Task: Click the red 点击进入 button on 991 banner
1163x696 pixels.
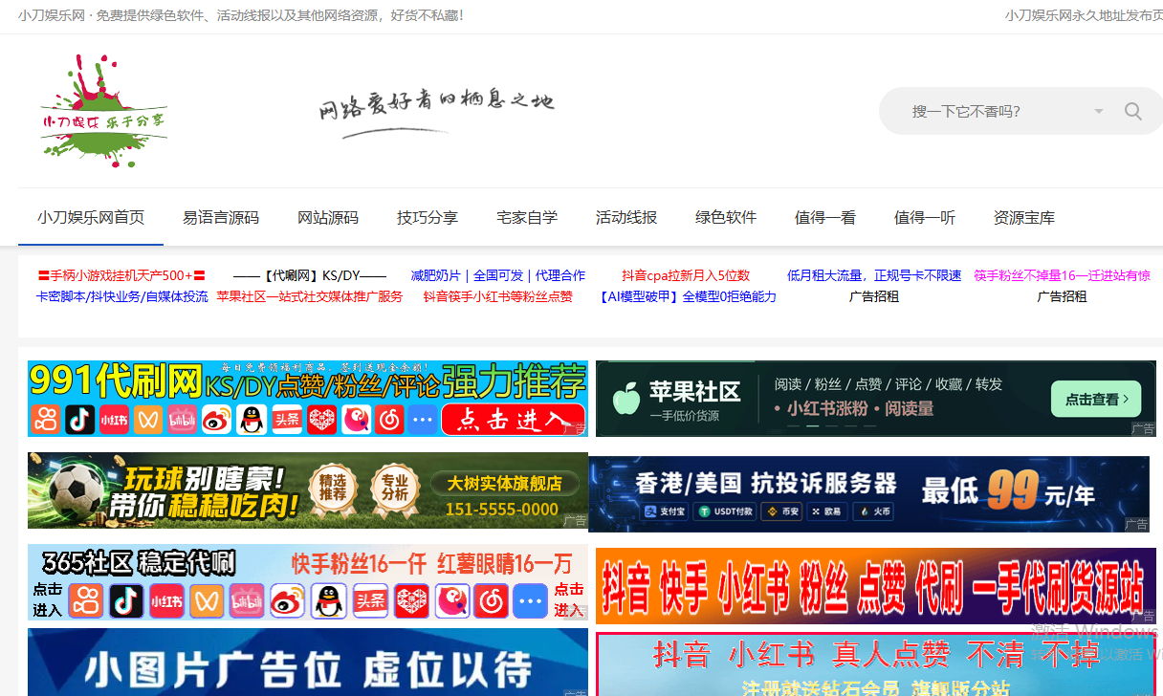Action: 513,419
